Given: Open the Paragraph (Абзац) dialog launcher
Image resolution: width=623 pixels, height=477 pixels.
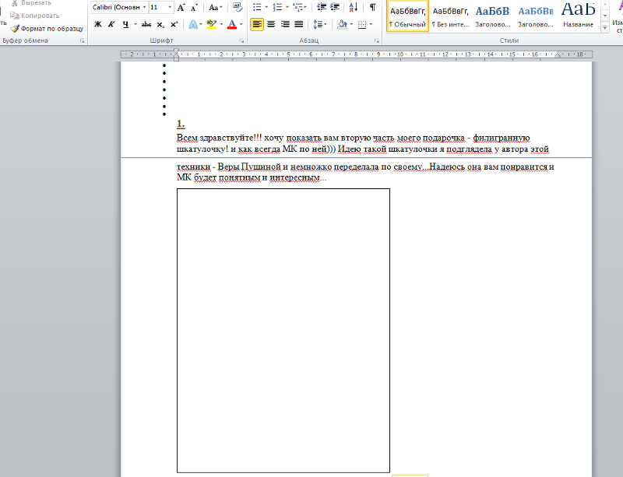Looking at the screenshot, I should click(377, 40).
